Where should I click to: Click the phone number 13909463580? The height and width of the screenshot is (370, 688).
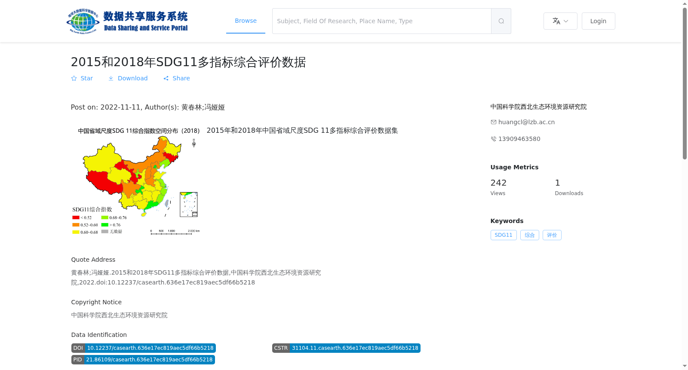[519, 139]
